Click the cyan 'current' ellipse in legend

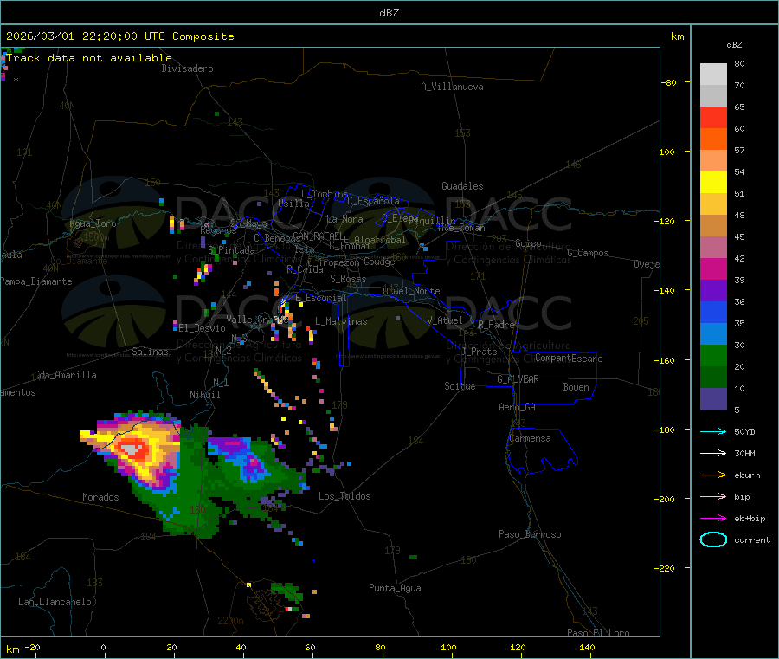(713, 539)
